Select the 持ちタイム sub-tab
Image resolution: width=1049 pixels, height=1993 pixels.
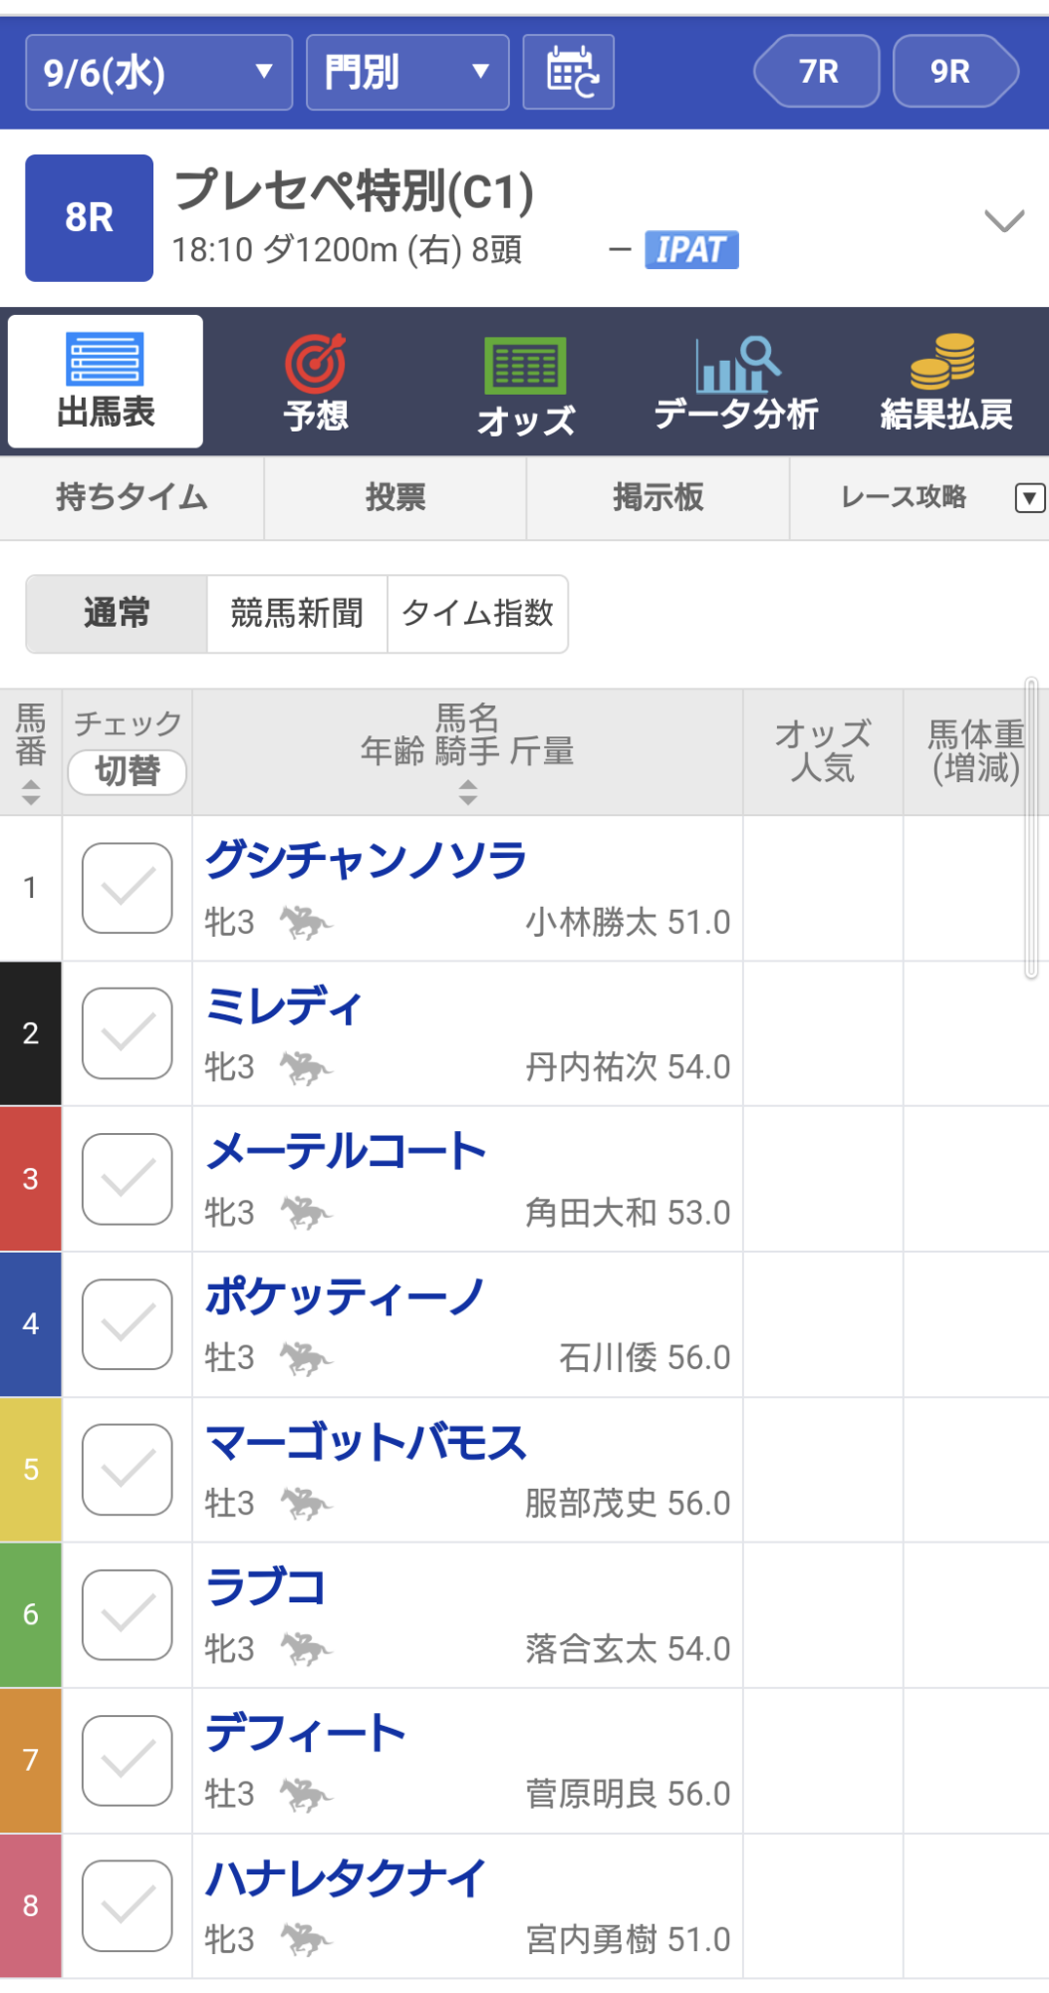point(131,497)
